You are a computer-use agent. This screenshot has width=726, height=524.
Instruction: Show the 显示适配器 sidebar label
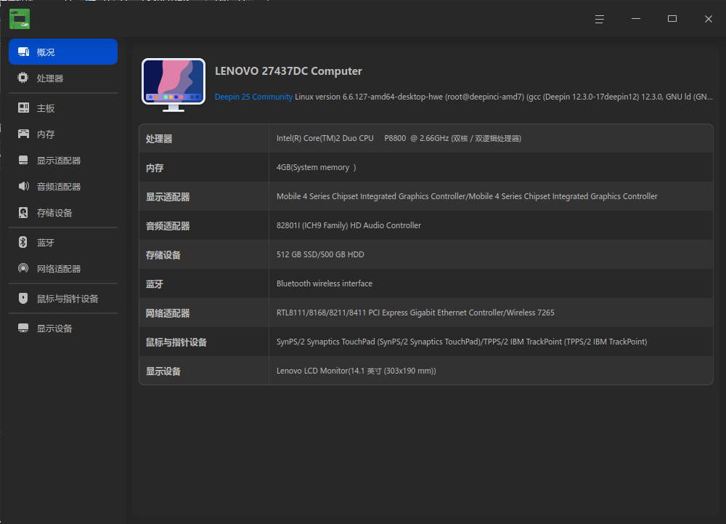pos(59,161)
